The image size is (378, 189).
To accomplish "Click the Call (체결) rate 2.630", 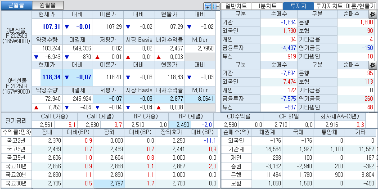I will 89,125.
